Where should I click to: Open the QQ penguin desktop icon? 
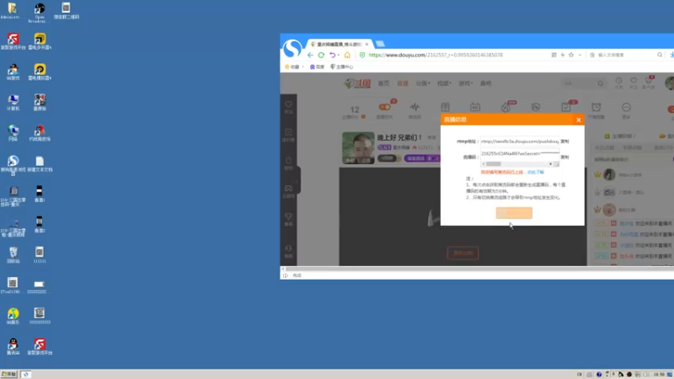coord(13,346)
